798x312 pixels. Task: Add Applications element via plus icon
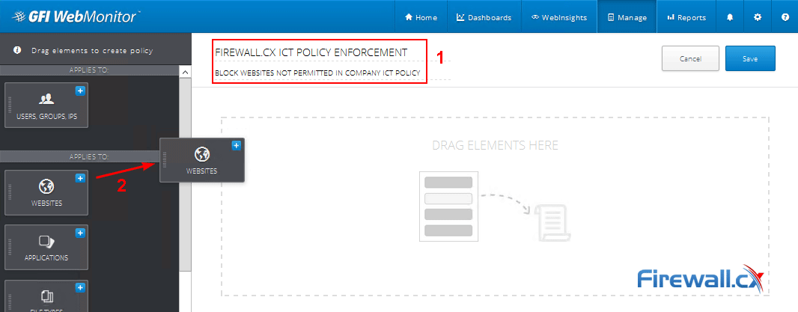point(80,233)
